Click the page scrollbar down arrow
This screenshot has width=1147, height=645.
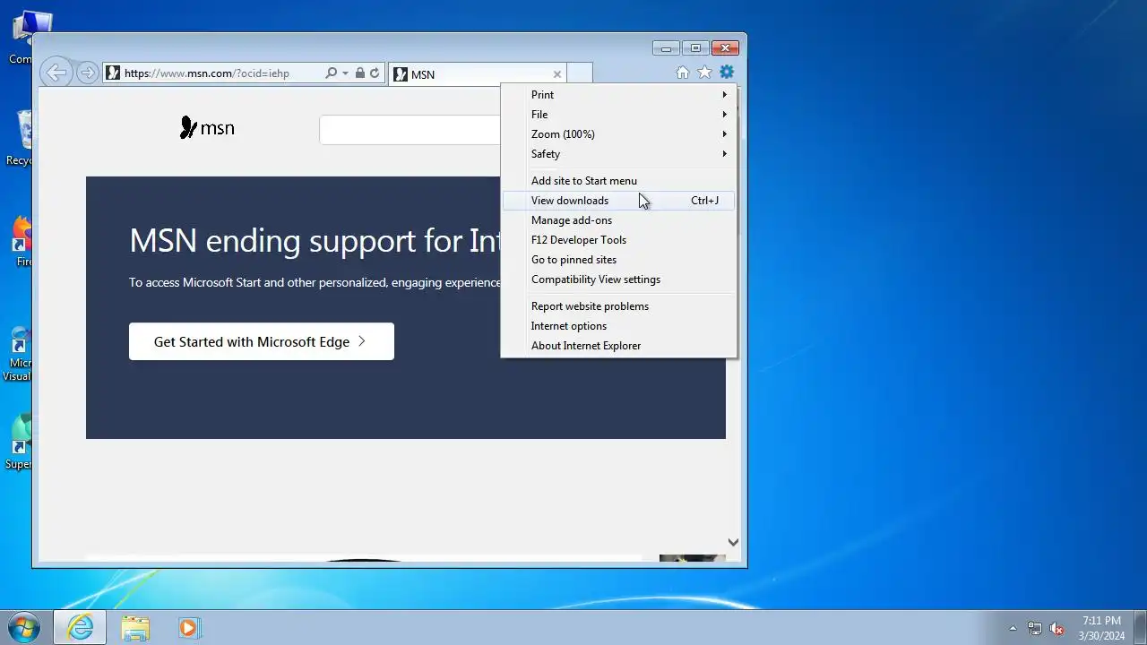[733, 542]
